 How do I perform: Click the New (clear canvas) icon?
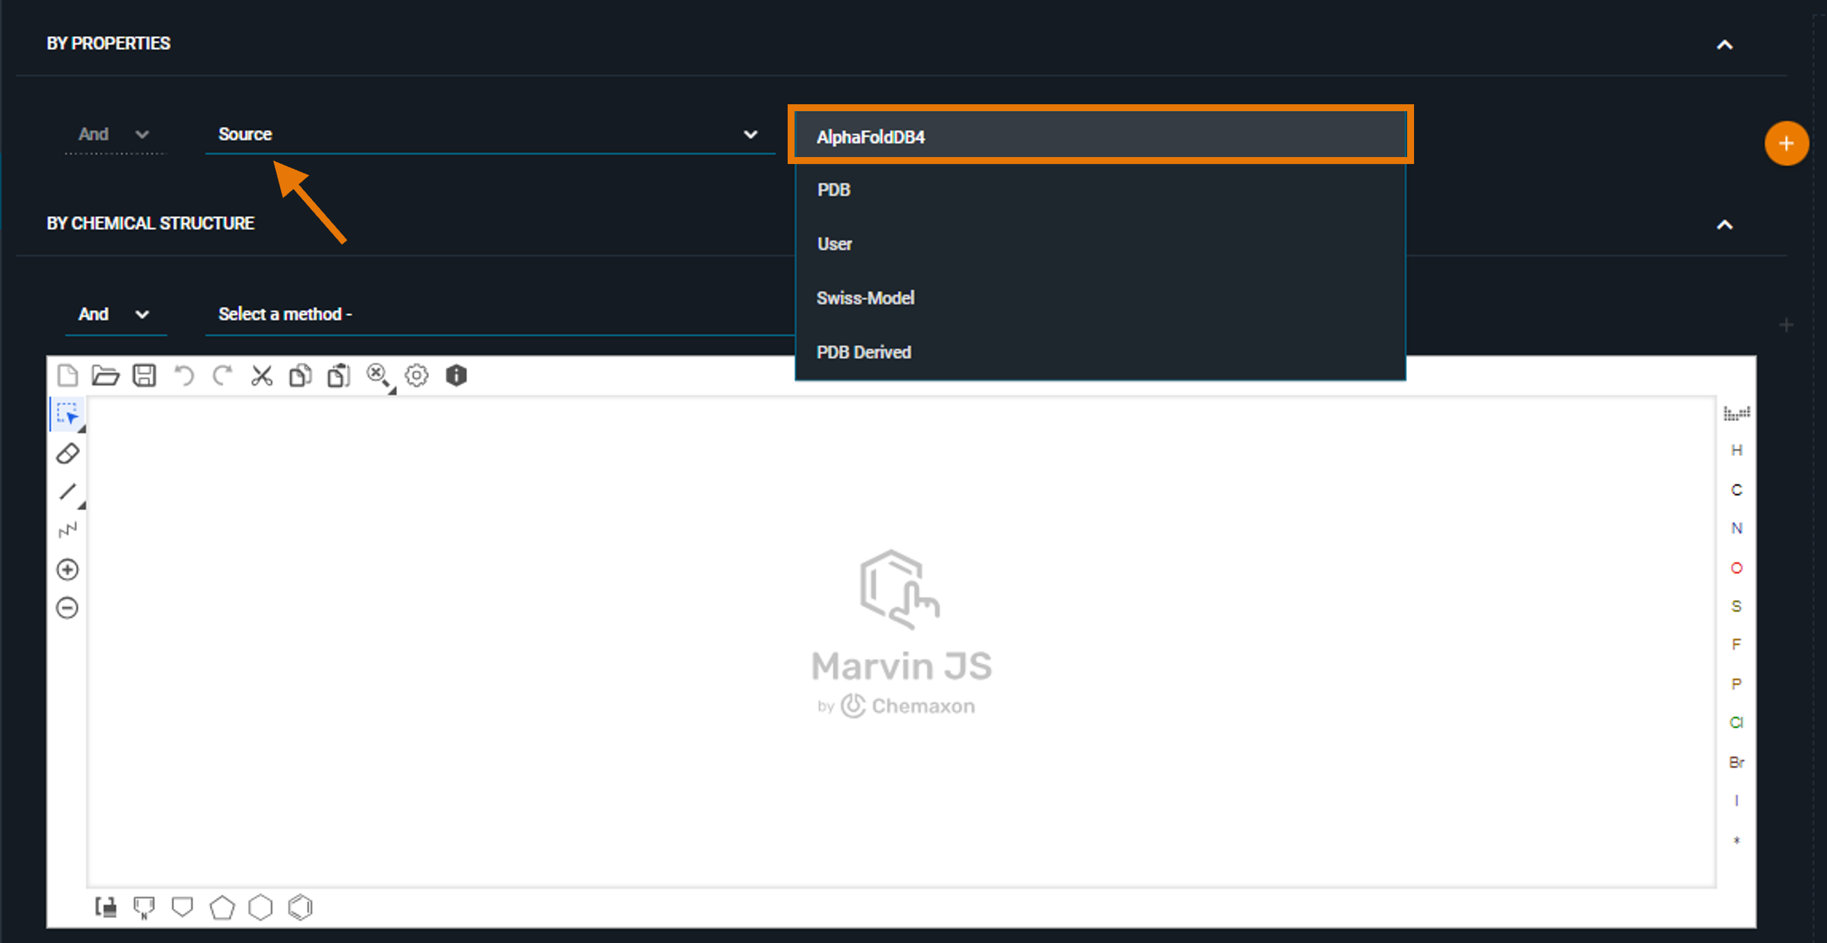[x=67, y=375]
